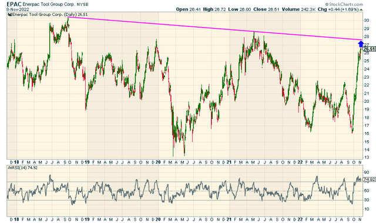Click the EPAC ticker symbol
The height and width of the screenshot is (223, 376).
click(x=14, y=4)
